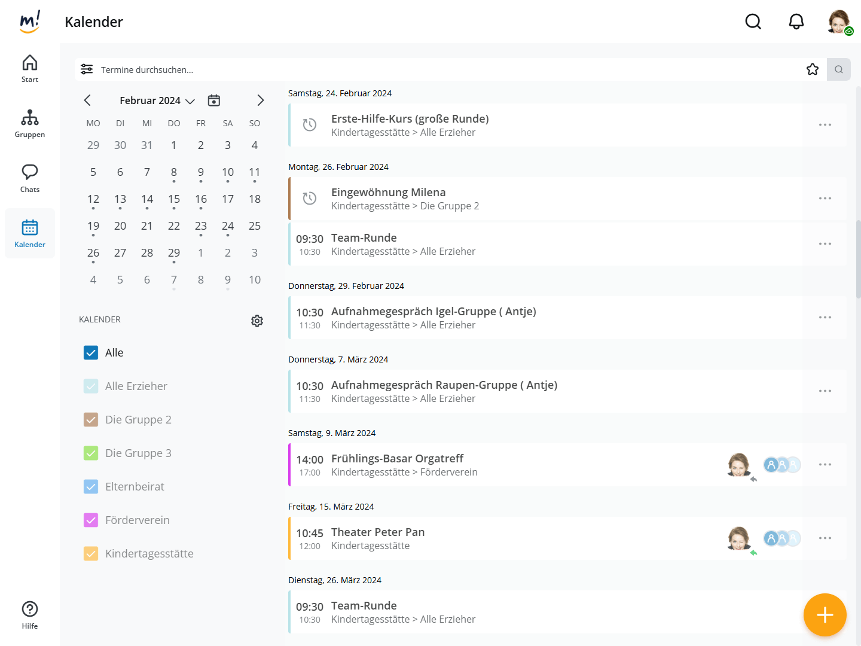Click the Die Gruppe 3 green color checkbox
Viewport: 861px width, 646px height.
click(91, 453)
